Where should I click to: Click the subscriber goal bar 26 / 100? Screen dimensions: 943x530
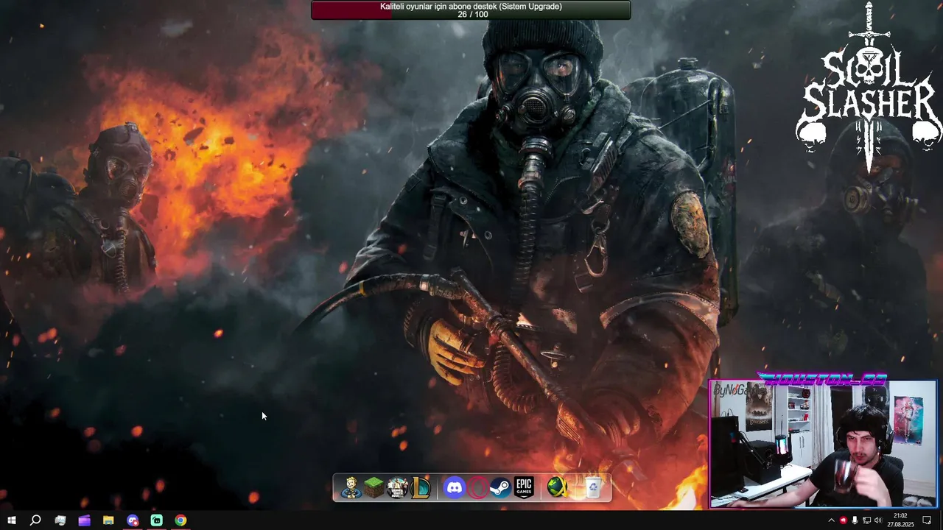471,10
